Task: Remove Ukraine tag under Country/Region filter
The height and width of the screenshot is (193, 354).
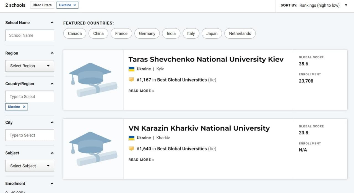Action: click(24, 107)
